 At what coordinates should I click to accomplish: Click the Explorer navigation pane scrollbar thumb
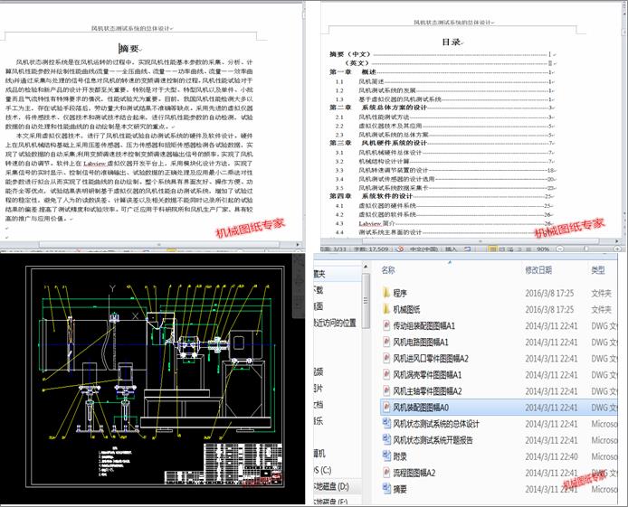[x=366, y=300]
